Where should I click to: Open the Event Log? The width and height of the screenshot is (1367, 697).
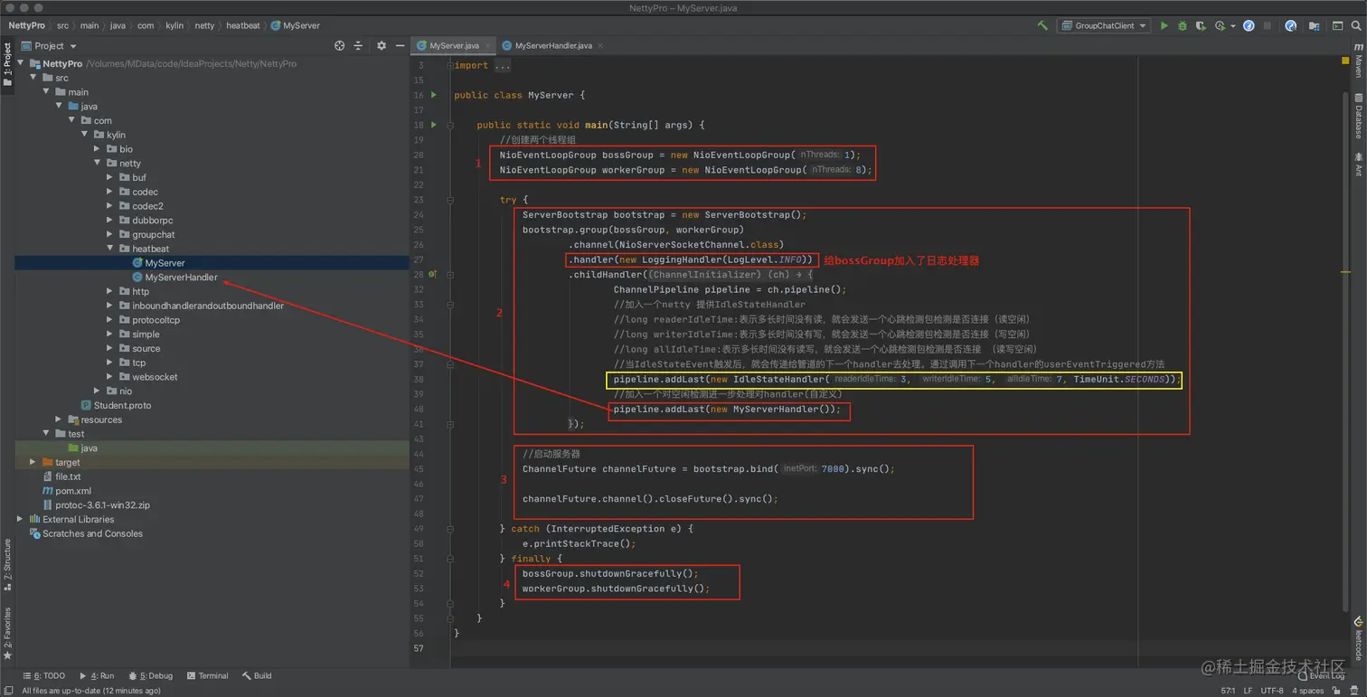pos(1320,675)
